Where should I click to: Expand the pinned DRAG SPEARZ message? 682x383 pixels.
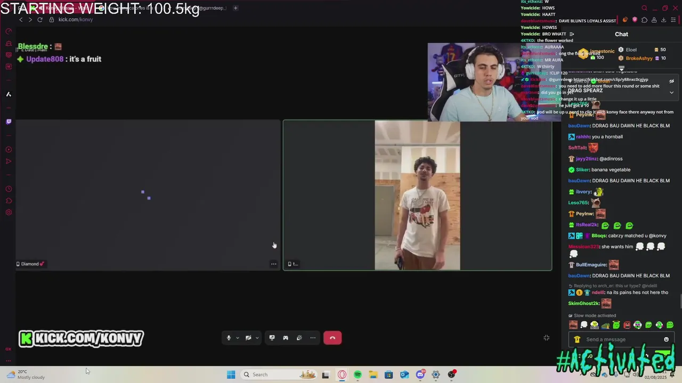click(671, 93)
